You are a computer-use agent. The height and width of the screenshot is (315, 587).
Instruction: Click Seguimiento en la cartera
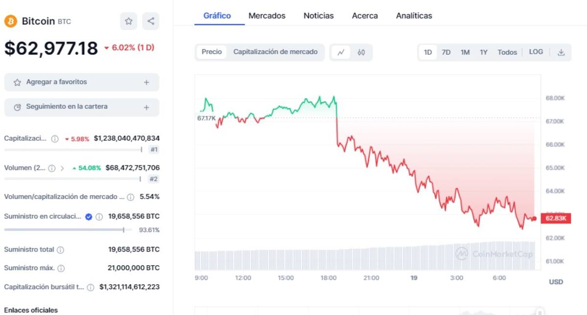point(81,107)
